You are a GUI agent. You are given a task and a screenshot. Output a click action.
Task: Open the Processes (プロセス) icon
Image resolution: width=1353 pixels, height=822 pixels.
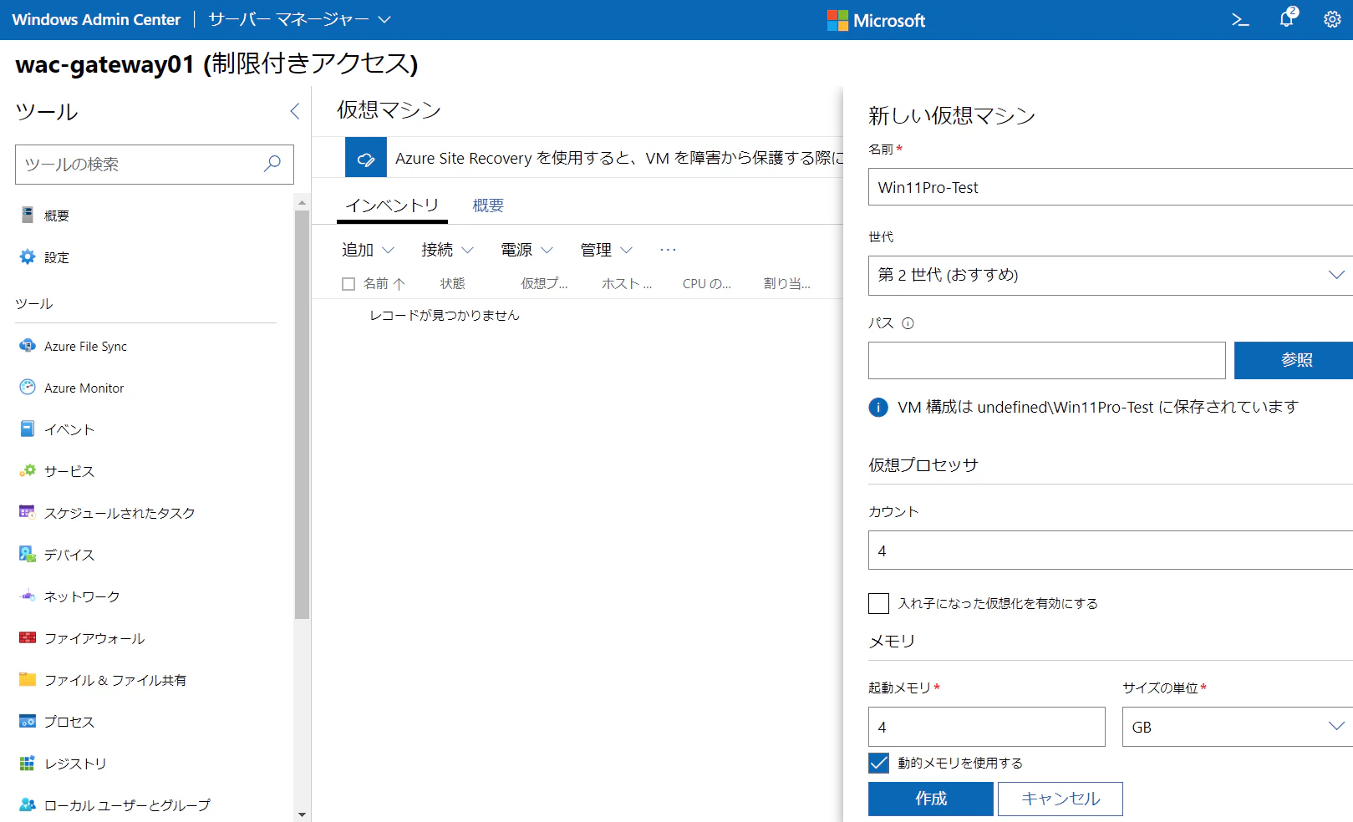tap(28, 722)
